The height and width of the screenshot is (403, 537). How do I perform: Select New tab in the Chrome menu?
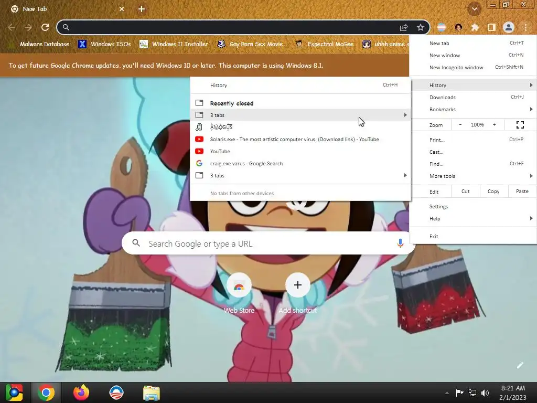[x=473, y=43]
